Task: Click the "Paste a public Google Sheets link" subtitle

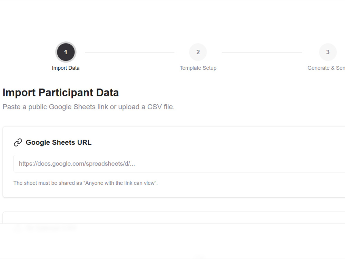Action: click(x=88, y=107)
